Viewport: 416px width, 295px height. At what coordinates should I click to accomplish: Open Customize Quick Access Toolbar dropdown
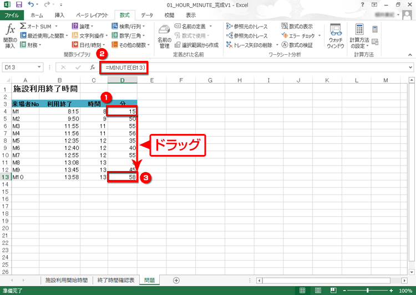tap(61, 5)
